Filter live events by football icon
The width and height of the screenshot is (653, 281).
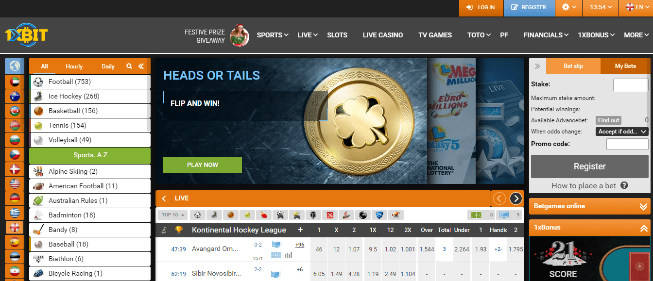pos(198,215)
